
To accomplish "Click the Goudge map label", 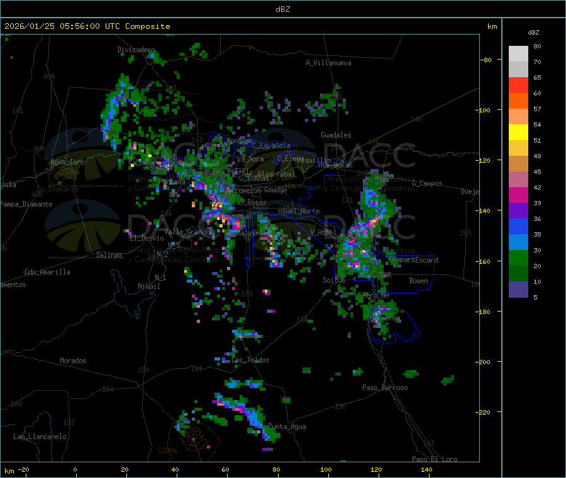I will 275,190.
